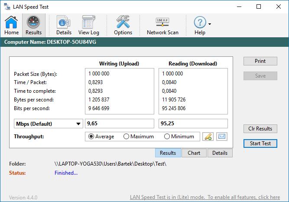
Task: Click the Clr Results button
Action: (260, 129)
